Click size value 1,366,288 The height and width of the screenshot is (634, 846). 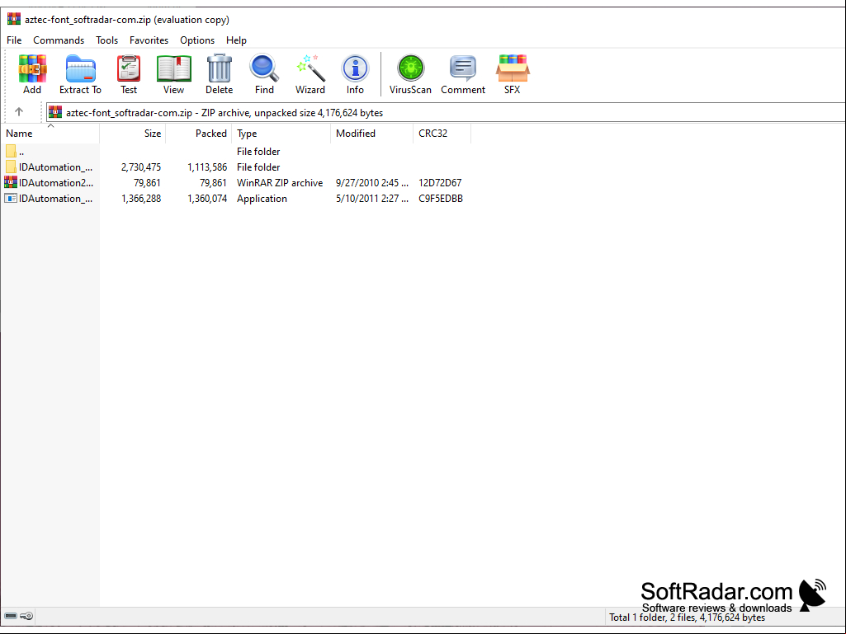(141, 199)
